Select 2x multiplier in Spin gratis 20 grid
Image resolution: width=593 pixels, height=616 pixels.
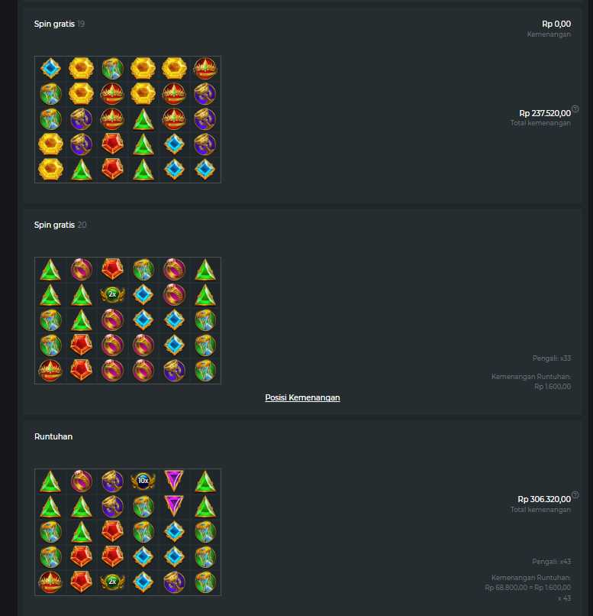point(112,294)
